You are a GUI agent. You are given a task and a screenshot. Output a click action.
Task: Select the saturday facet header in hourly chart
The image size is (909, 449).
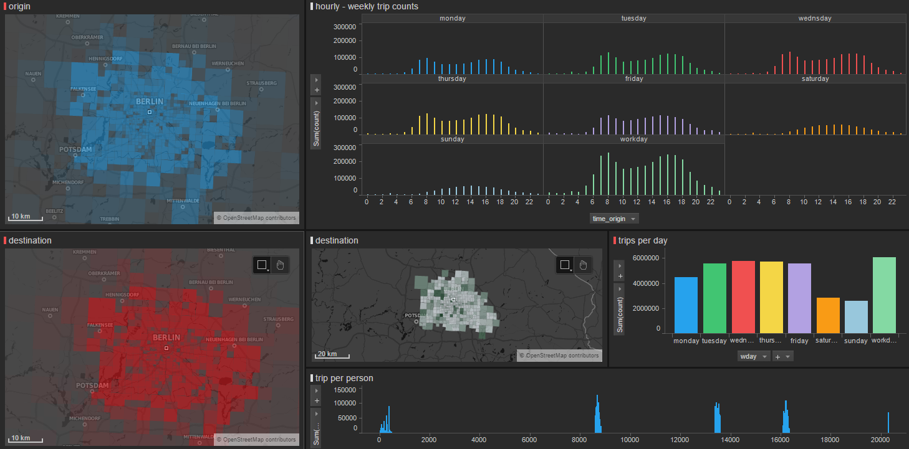click(x=814, y=79)
